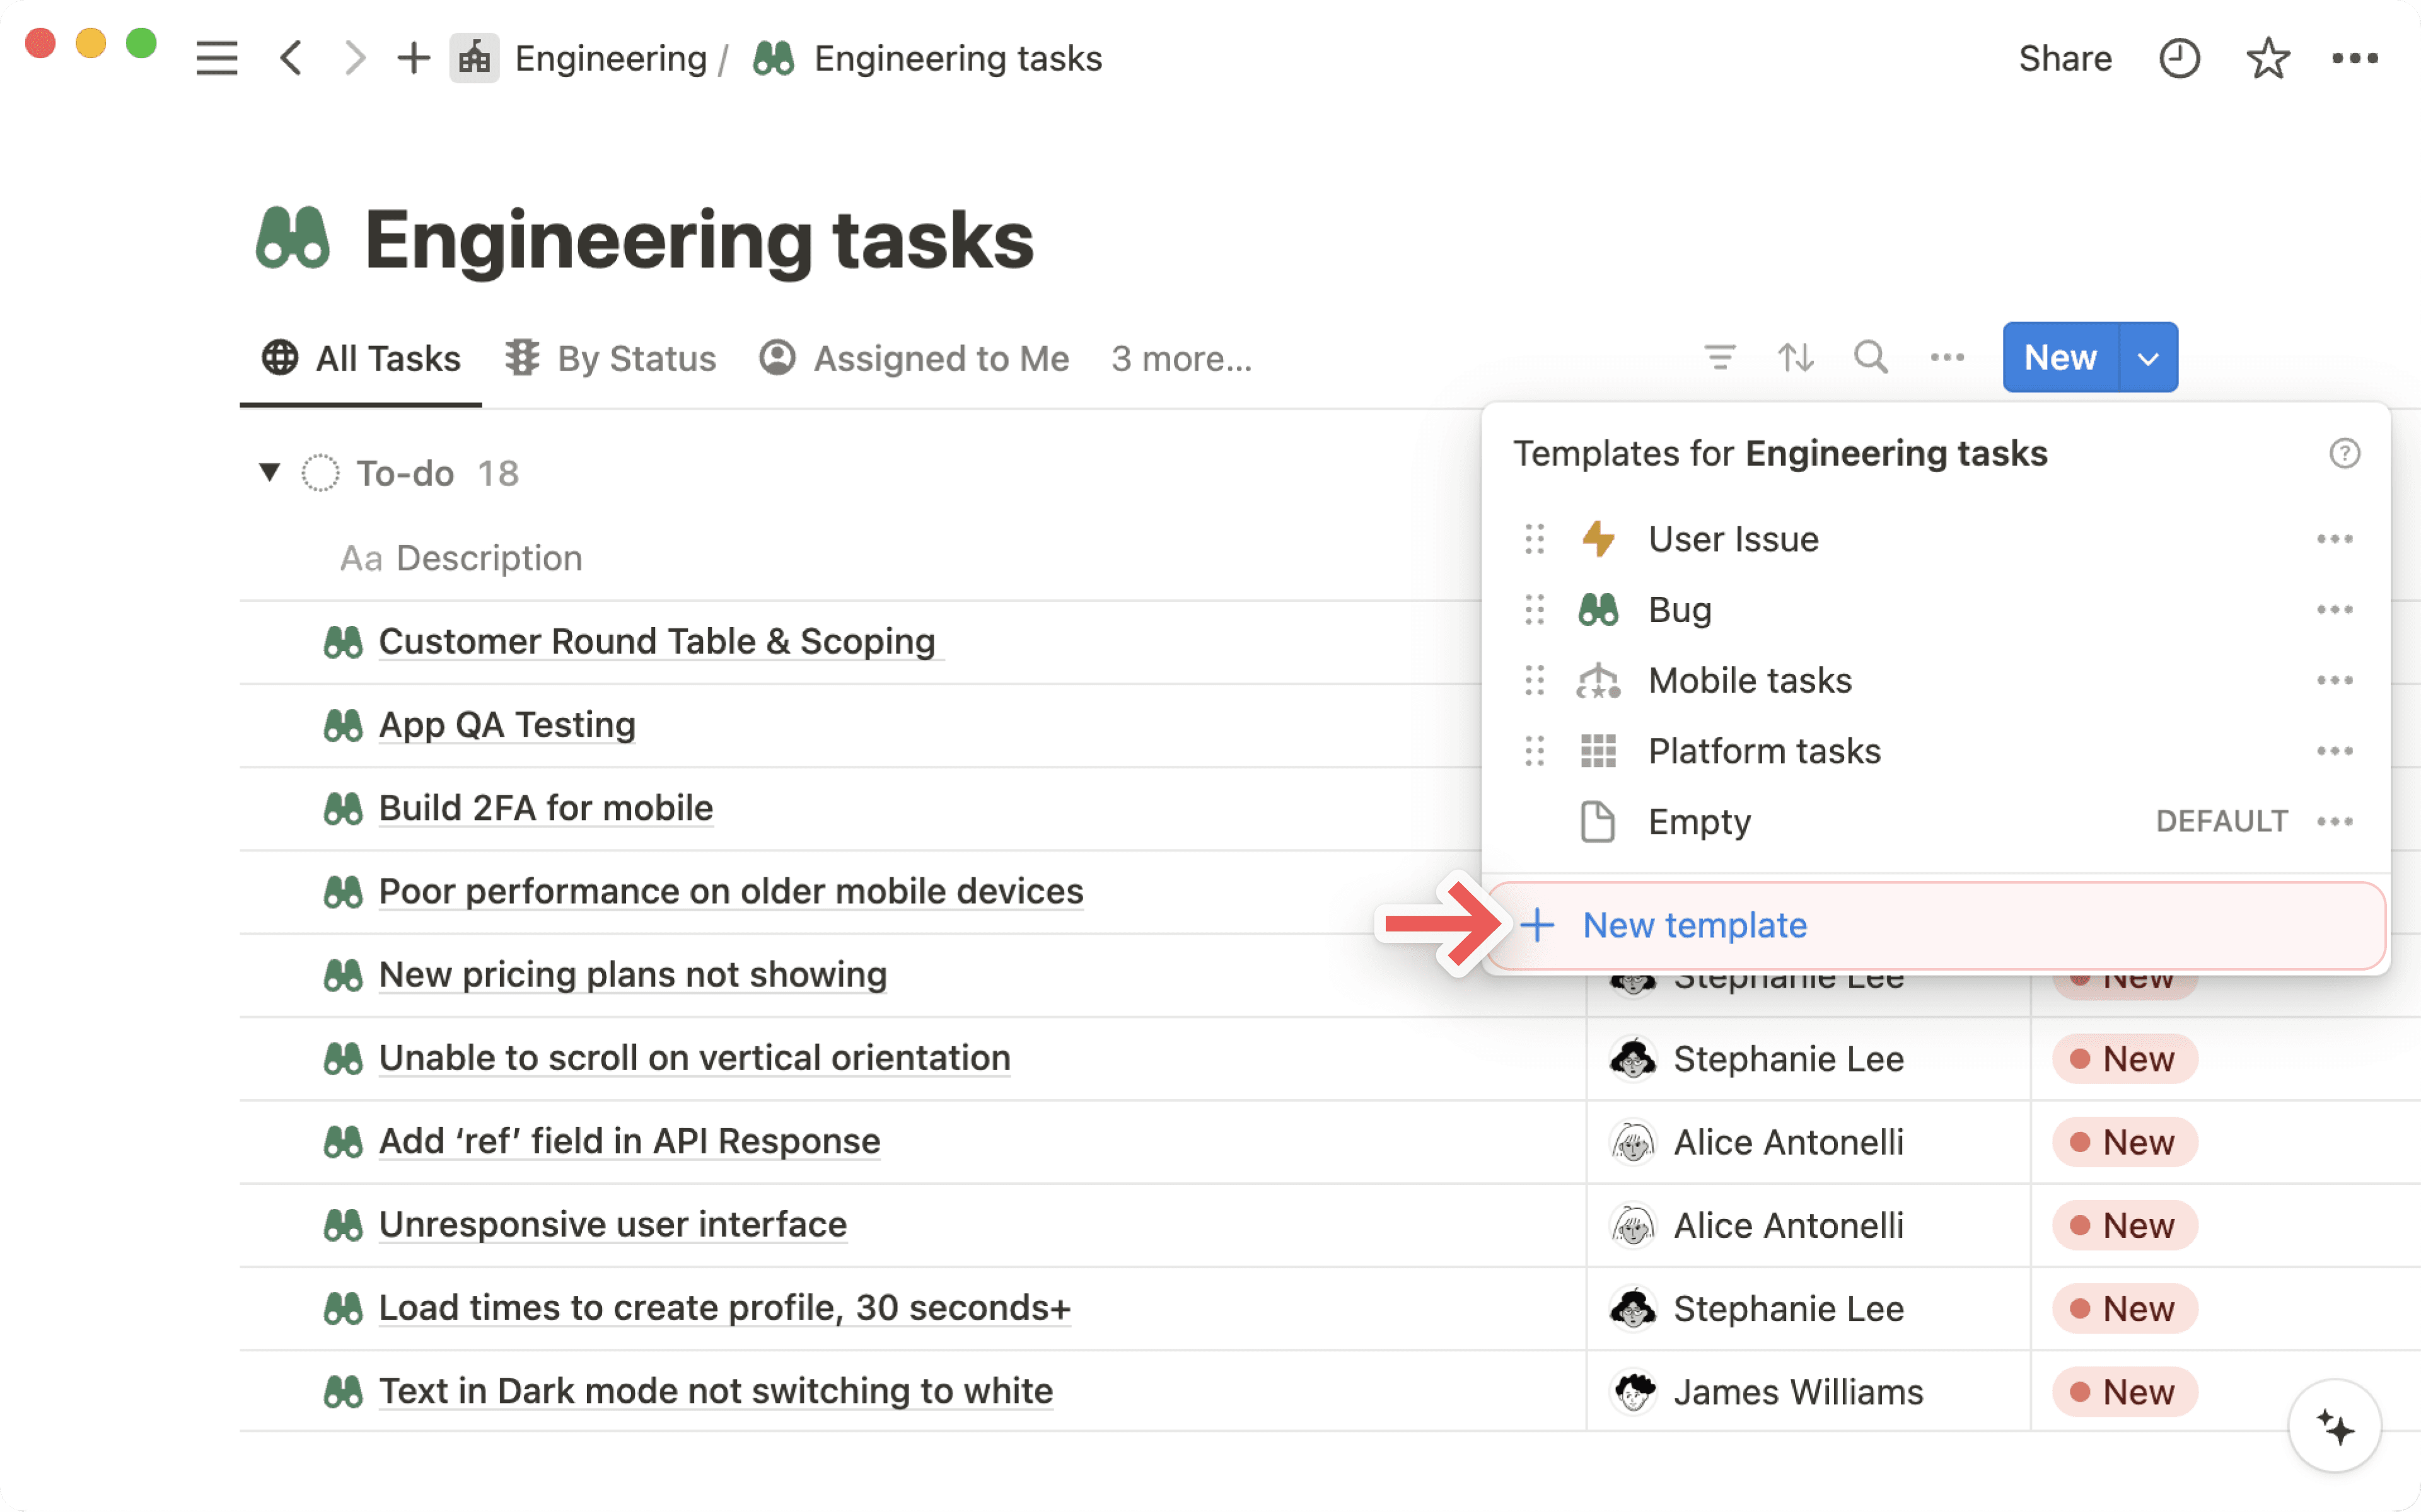Switch to the Assigned to Me view
Image resolution: width=2421 pixels, height=1512 pixels.
click(x=940, y=358)
